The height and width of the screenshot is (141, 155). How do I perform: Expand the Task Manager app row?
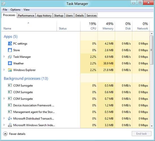tap(4, 56)
